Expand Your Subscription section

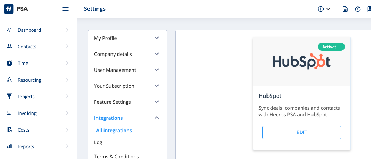click(x=157, y=86)
